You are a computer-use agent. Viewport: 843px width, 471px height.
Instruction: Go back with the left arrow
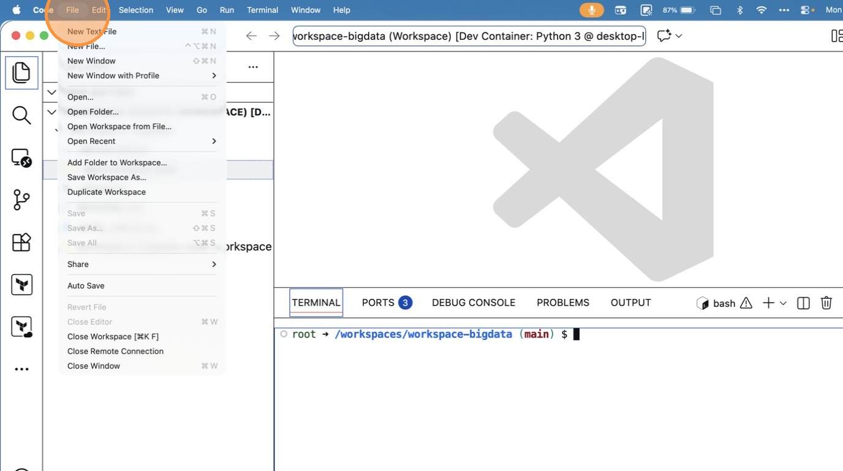click(251, 36)
